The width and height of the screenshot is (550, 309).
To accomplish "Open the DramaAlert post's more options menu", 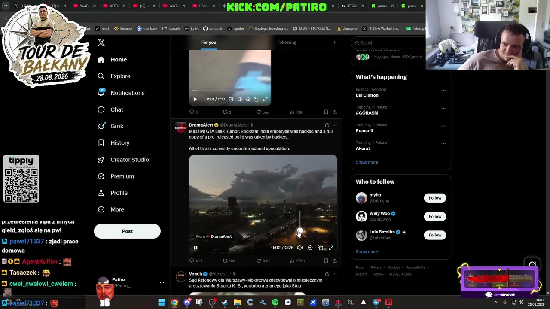I will coord(335,125).
